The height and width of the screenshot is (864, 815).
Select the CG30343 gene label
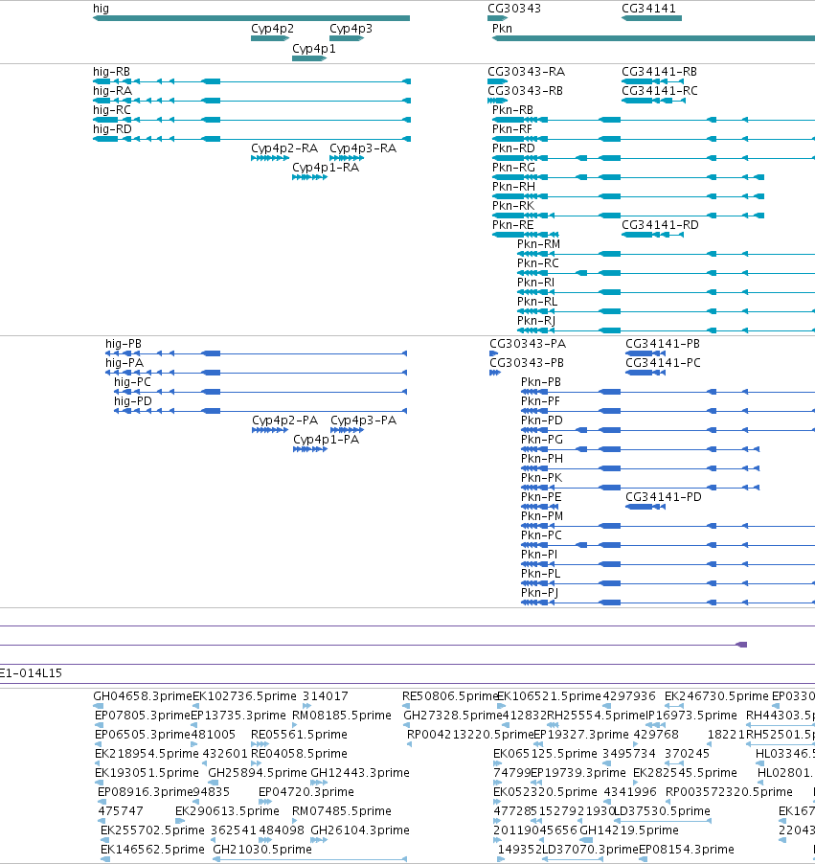pos(514,9)
